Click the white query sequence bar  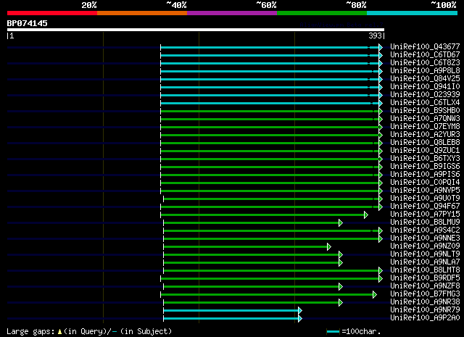[196, 30]
